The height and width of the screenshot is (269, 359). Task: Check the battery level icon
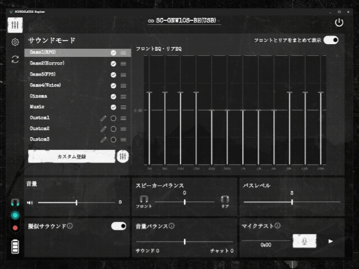tap(15, 247)
